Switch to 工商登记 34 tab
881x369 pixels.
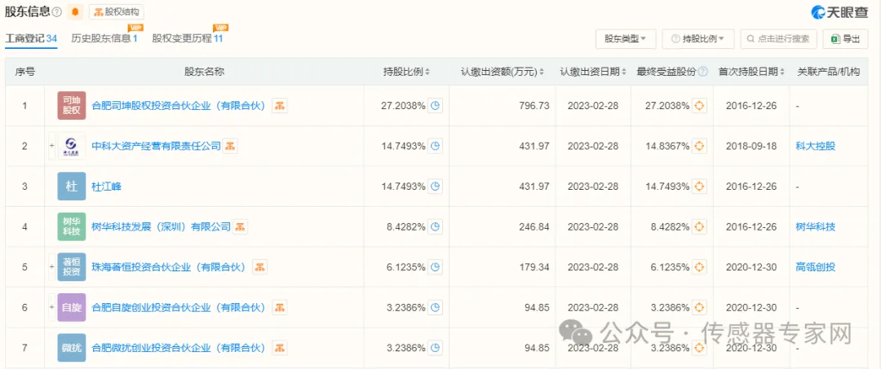point(32,39)
